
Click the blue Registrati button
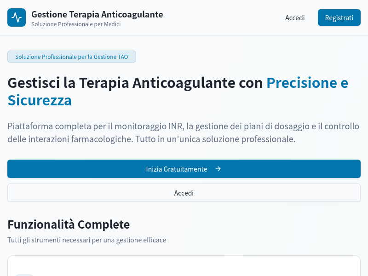tap(339, 17)
